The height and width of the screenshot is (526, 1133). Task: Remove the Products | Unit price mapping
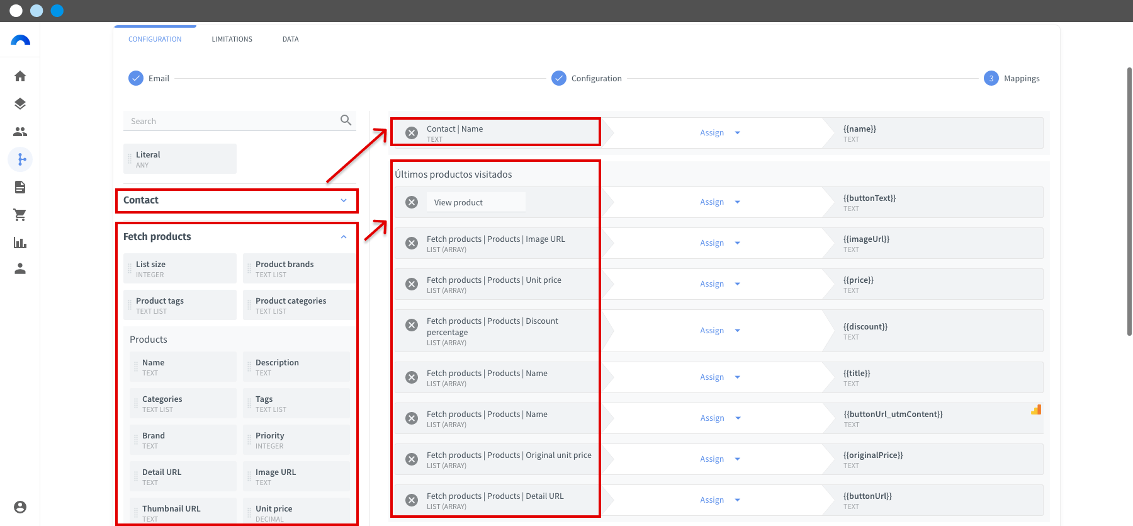click(x=412, y=284)
